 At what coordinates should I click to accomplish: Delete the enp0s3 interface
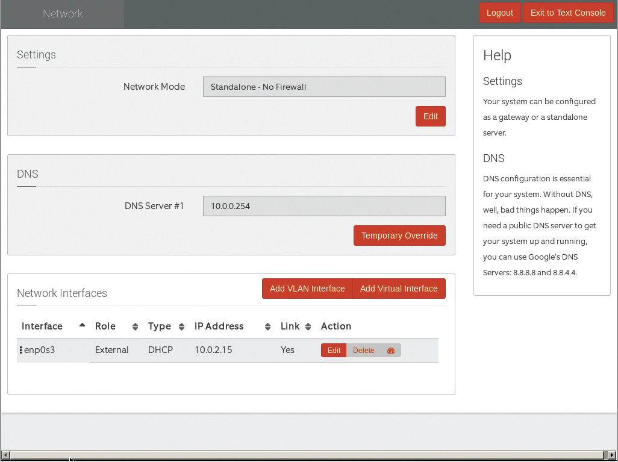[363, 351]
